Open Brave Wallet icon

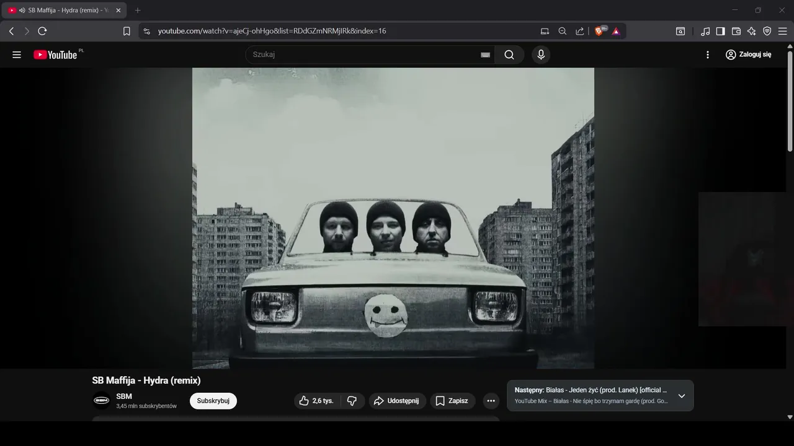click(736, 31)
